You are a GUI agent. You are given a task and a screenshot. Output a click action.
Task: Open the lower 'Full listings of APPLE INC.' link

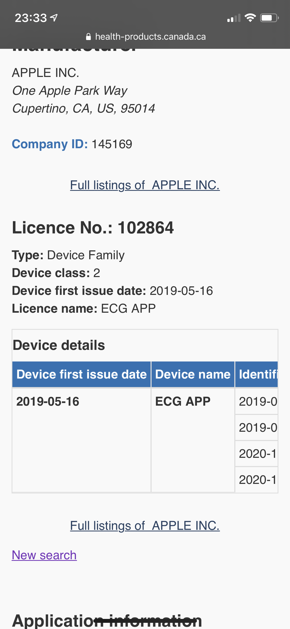click(x=145, y=526)
